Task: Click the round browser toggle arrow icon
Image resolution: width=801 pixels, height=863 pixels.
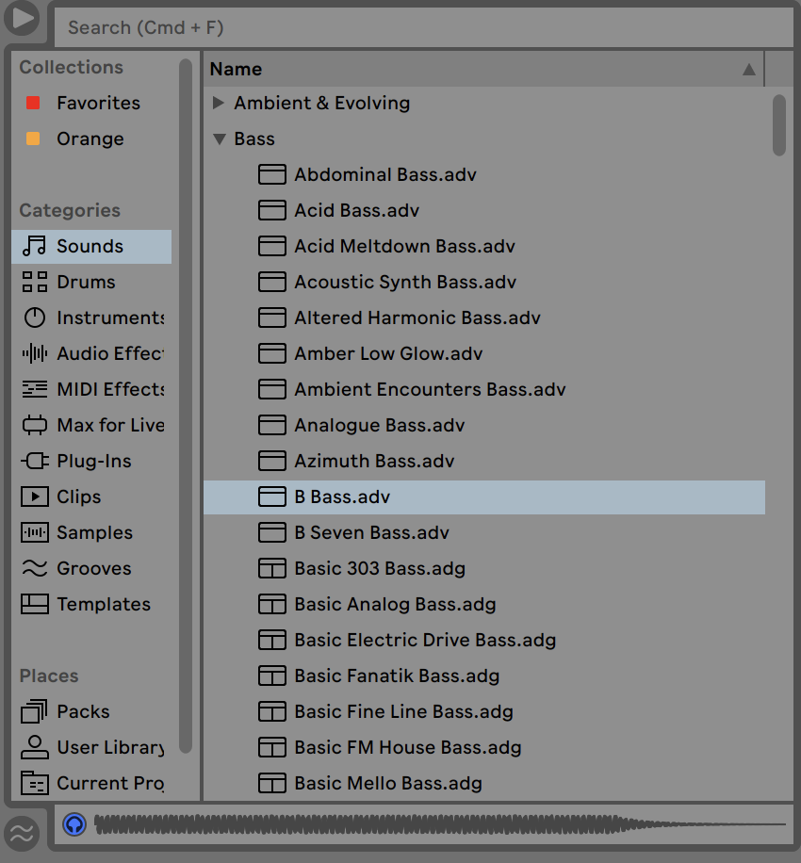Action: tap(22, 18)
